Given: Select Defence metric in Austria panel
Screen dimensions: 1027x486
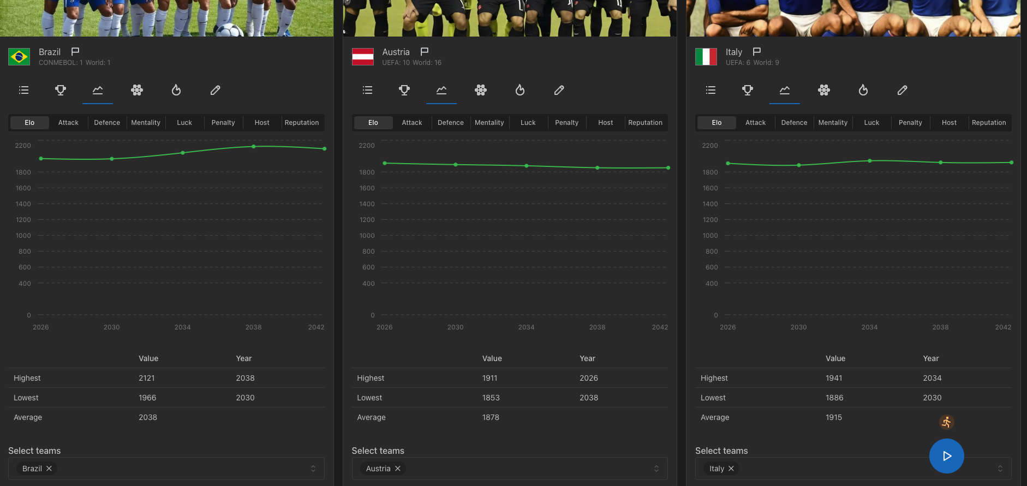Looking at the screenshot, I should pos(451,123).
